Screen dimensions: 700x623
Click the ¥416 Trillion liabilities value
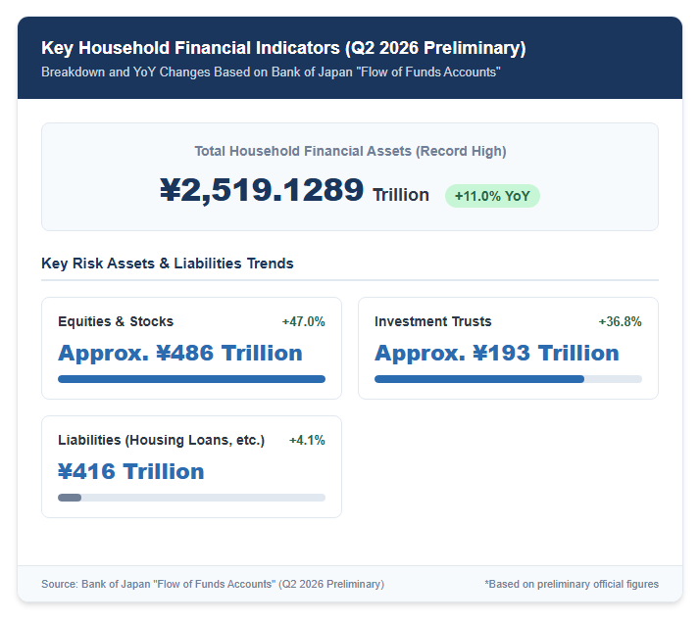[x=131, y=472]
